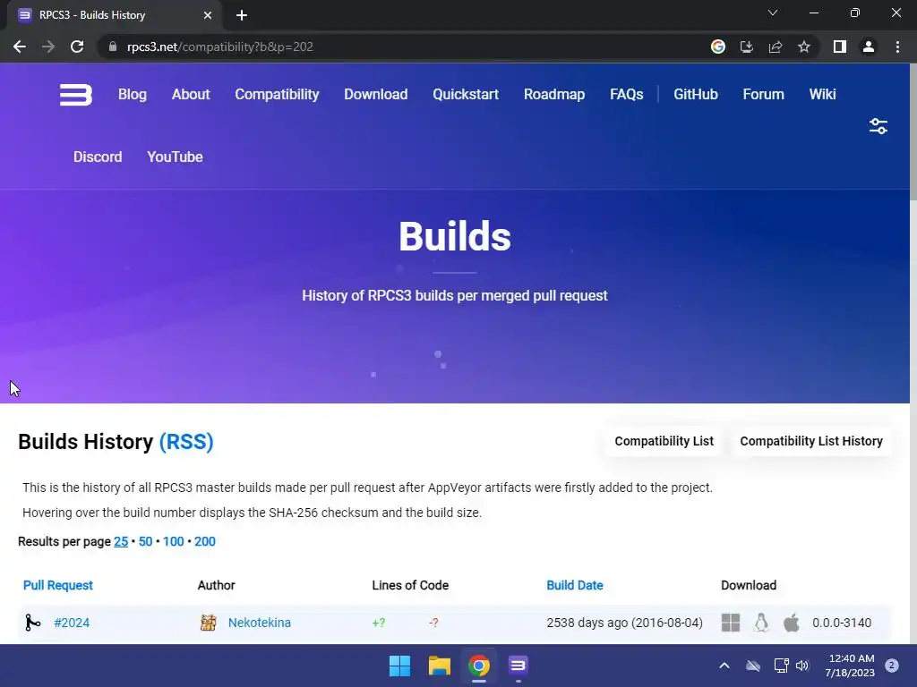Click build version 0.0.0-3140

tap(842, 623)
